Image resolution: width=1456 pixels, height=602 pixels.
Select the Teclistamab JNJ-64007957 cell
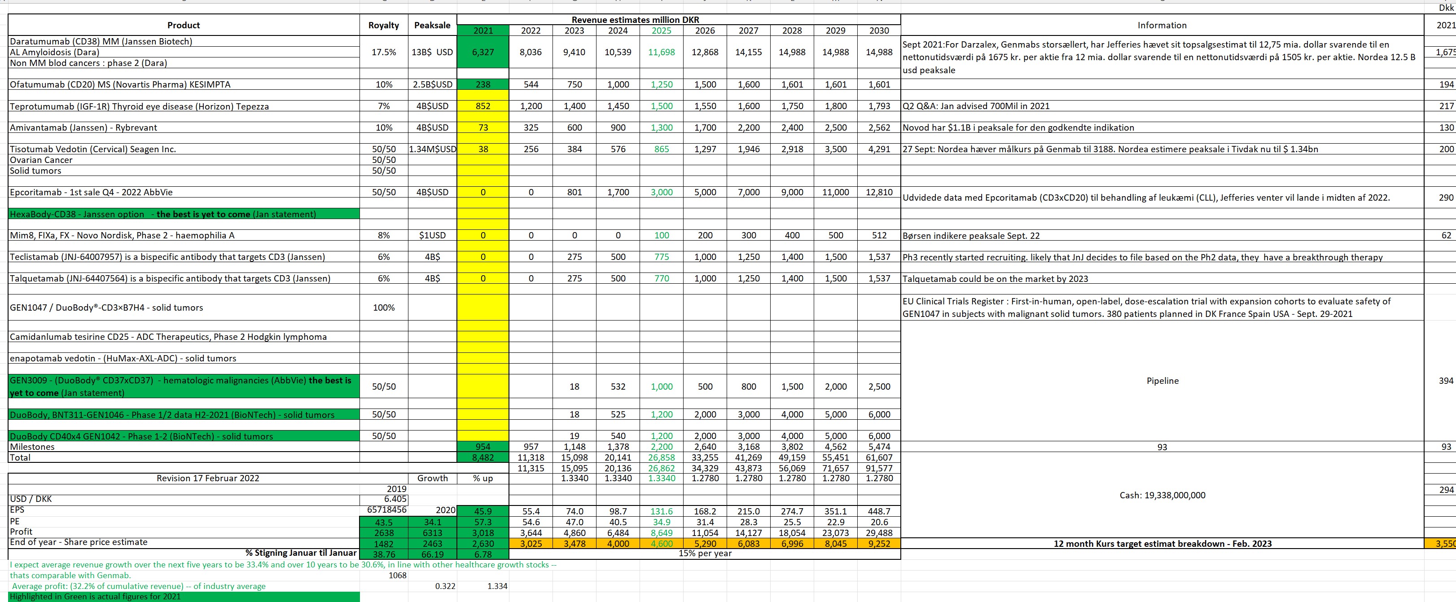[184, 257]
